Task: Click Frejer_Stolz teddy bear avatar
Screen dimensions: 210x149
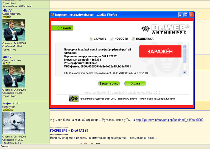Action: click(14, 123)
